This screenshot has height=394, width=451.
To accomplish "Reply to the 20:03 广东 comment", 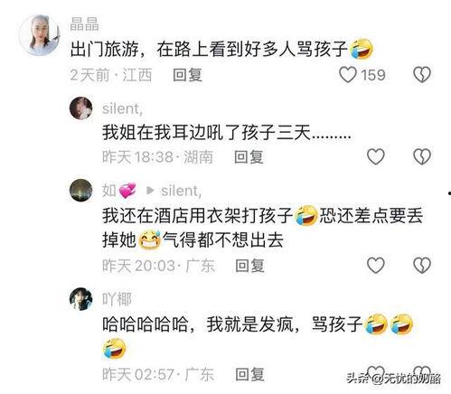I will pos(249,266).
